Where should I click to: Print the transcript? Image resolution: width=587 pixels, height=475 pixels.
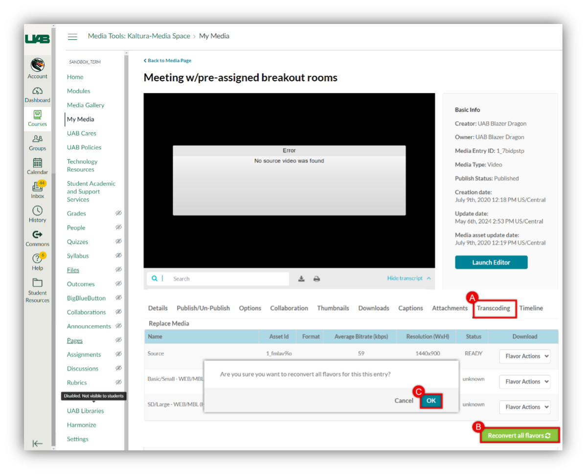[x=316, y=278]
